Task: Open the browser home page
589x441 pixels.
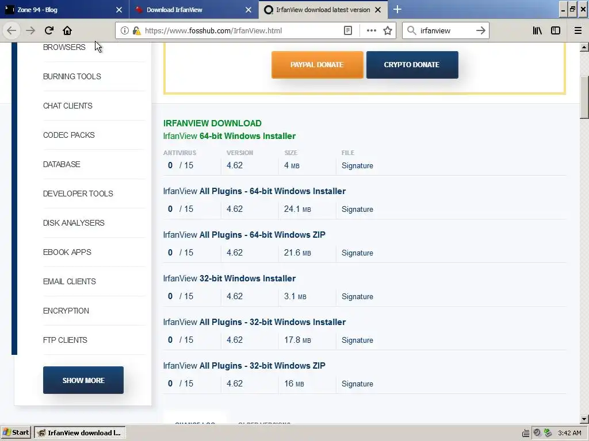Action: tap(67, 31)
